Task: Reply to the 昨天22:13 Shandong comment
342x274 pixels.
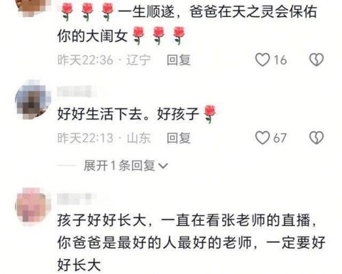Action: click(179, 138)
